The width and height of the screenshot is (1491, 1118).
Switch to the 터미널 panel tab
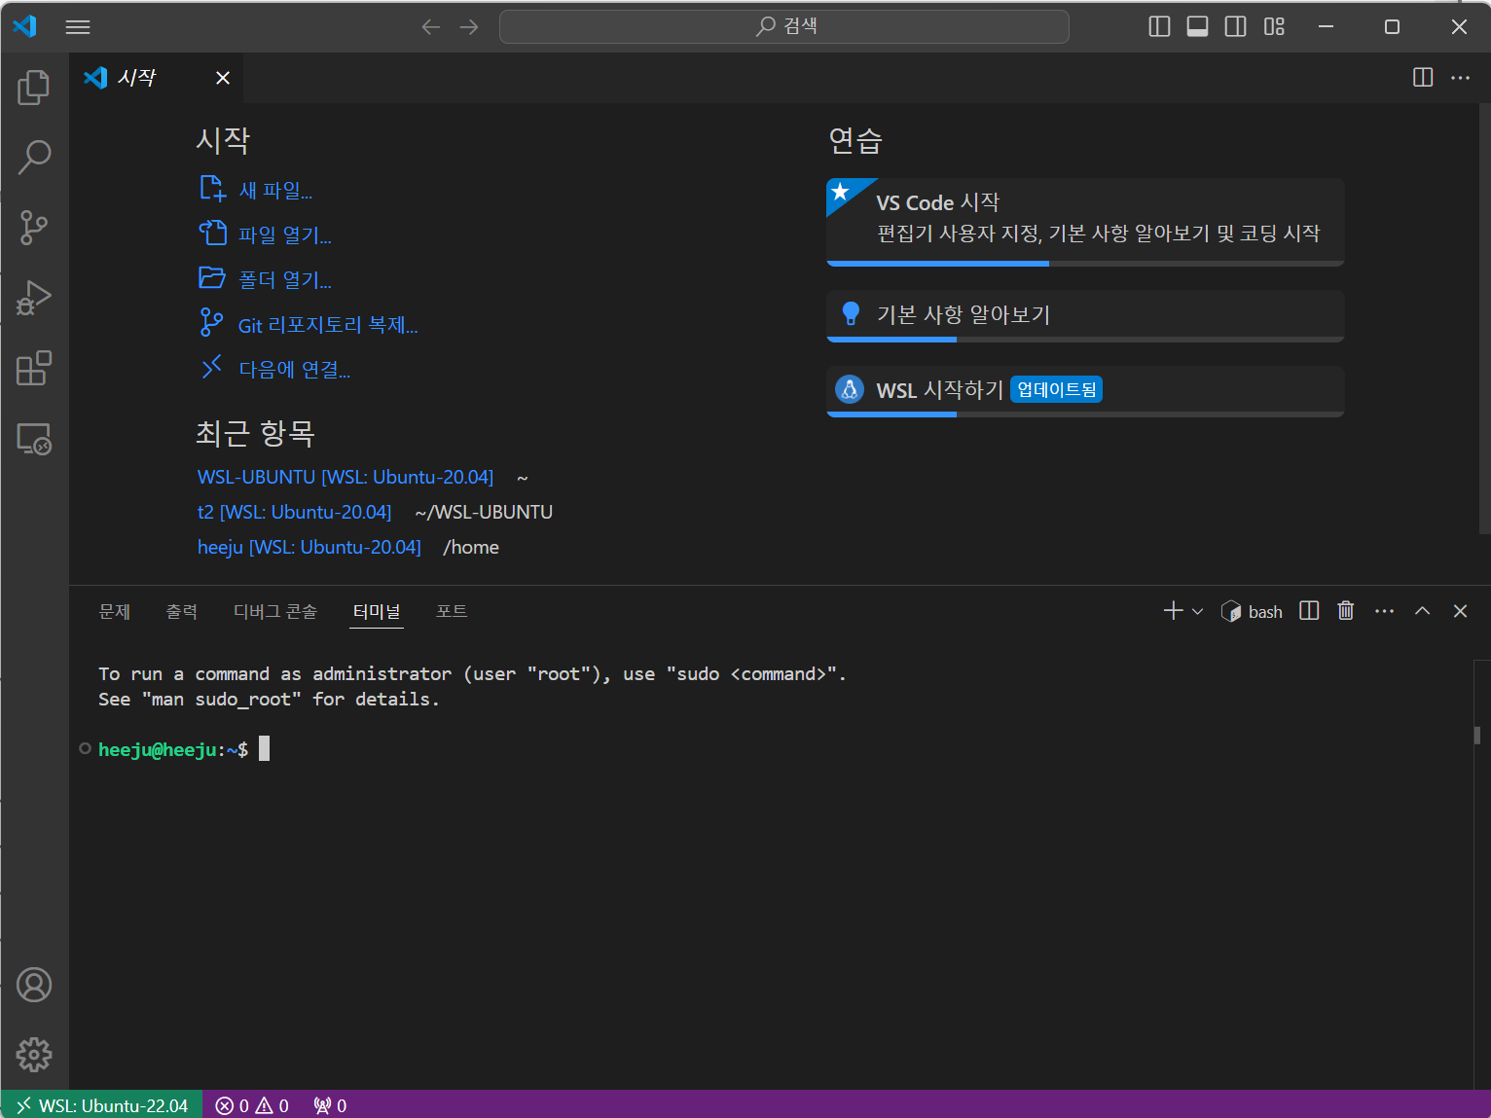pos(377,611)
